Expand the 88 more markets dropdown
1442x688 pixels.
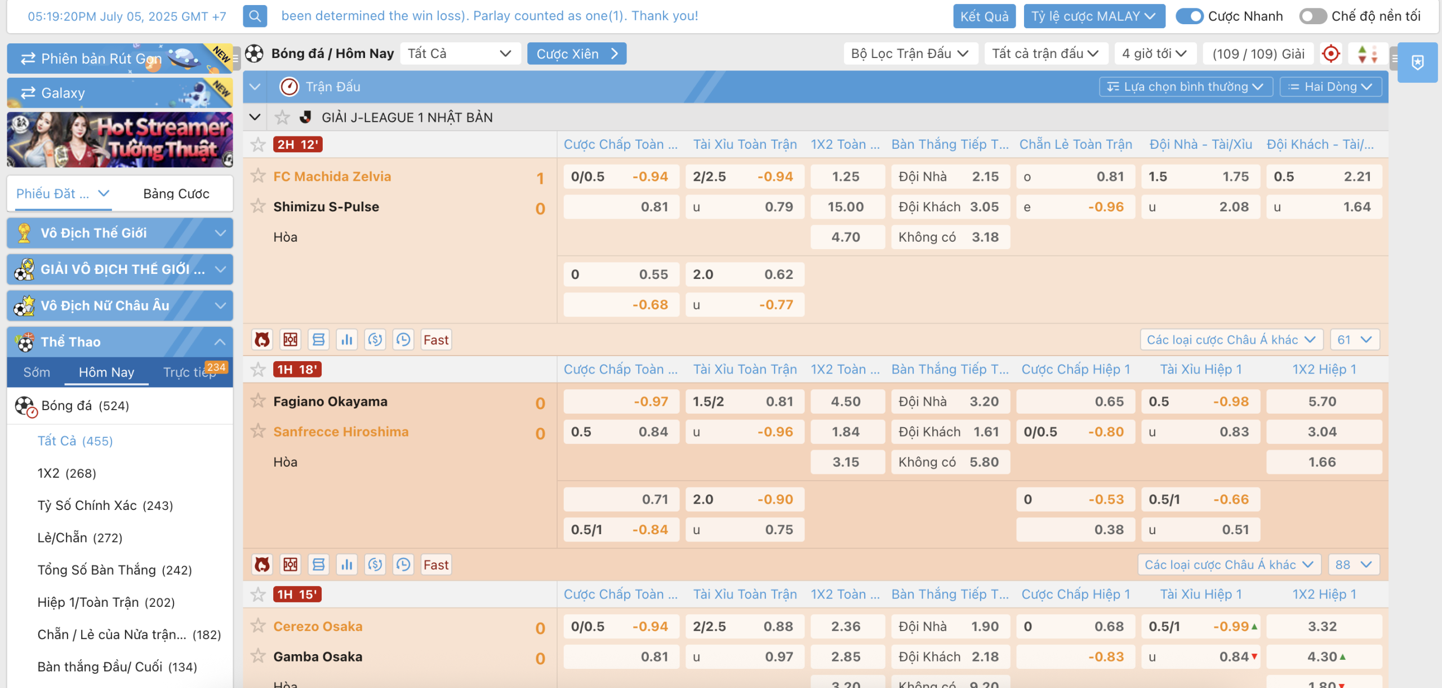1354,565
